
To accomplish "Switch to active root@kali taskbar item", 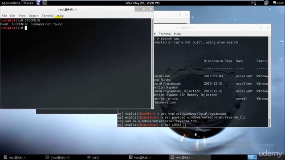I will coord(190,157).
